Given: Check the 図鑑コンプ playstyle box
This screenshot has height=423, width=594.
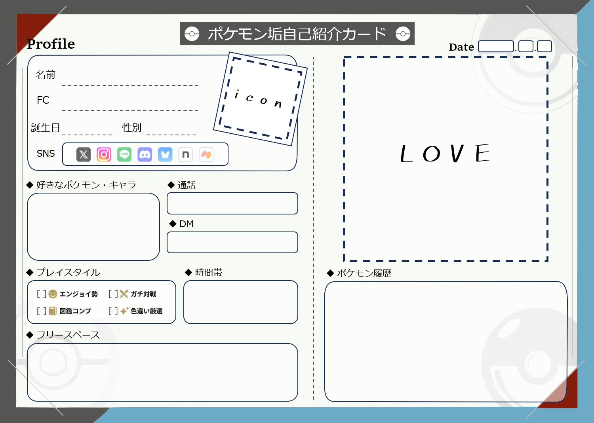Looking at the screenshot, I should (x=42, y=311).
